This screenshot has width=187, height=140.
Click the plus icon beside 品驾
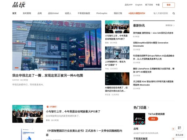(x=173, y=129)
